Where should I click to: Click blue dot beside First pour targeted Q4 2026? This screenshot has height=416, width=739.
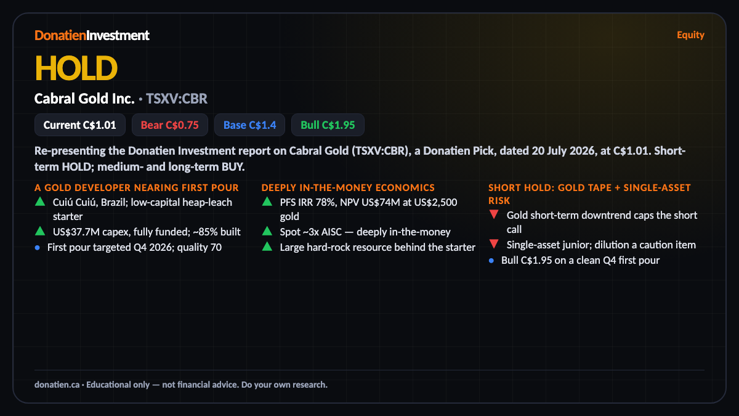[x=38, y=247]
